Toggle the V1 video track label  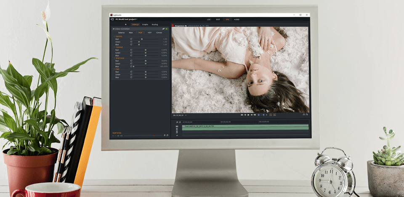click(177, 127)
